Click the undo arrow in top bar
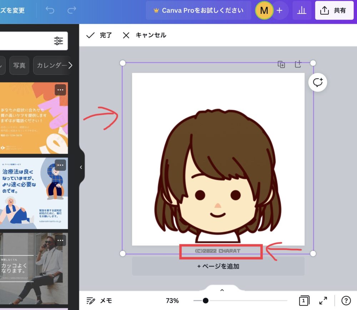 coord(50,10)
